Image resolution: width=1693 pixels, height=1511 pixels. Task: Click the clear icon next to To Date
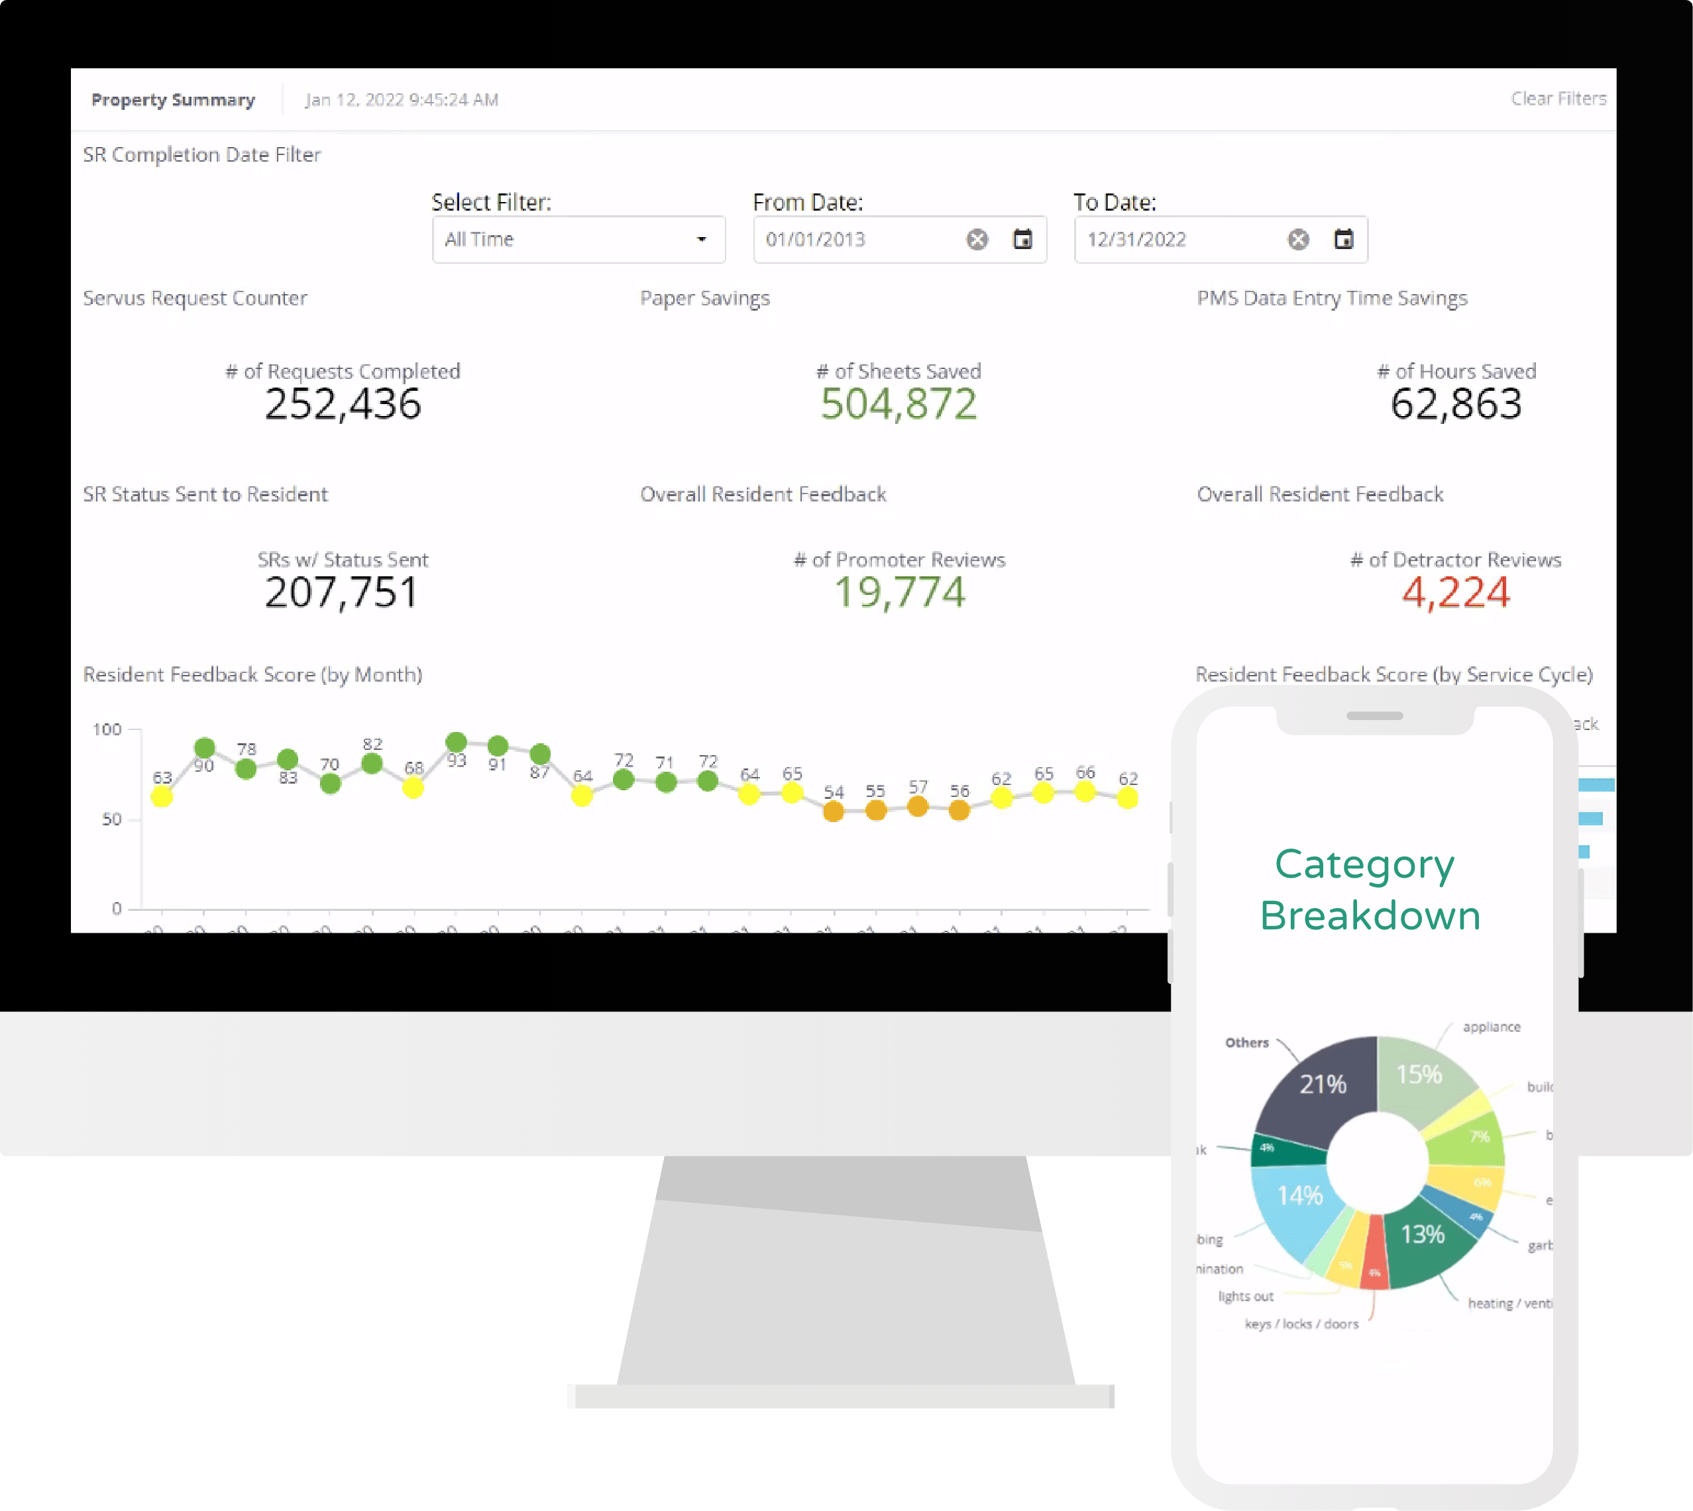point(1295,239)
